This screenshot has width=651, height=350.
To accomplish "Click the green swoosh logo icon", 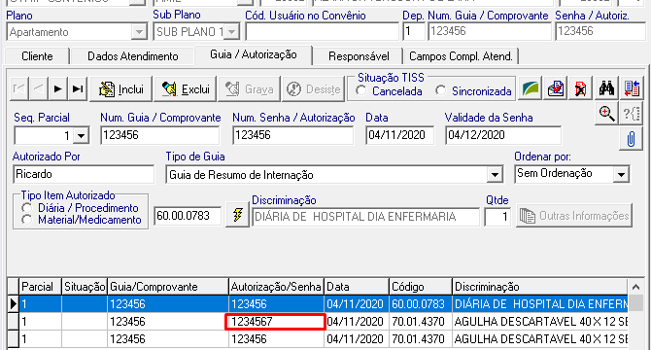I will 531,88.
